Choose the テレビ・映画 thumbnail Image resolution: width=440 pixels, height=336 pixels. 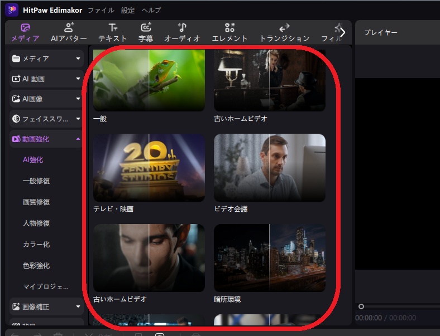pyautogui.click(x=149, y=167)
